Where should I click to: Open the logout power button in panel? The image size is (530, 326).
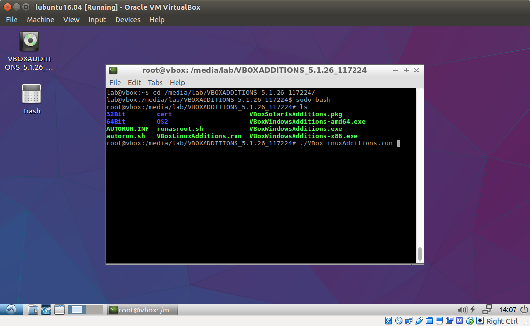click(524, 310)
